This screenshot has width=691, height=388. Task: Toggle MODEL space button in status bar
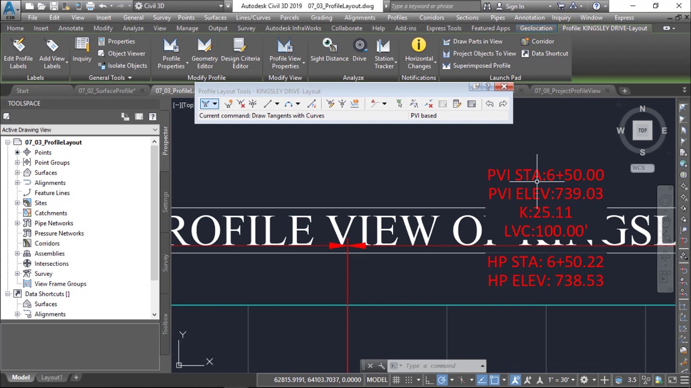click(x=377, y=380)
